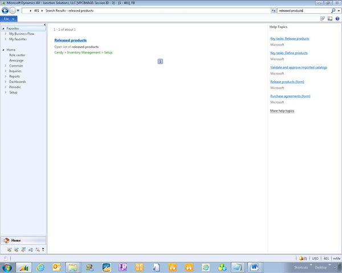Expand the Periodic node

(x=6, y=87)
